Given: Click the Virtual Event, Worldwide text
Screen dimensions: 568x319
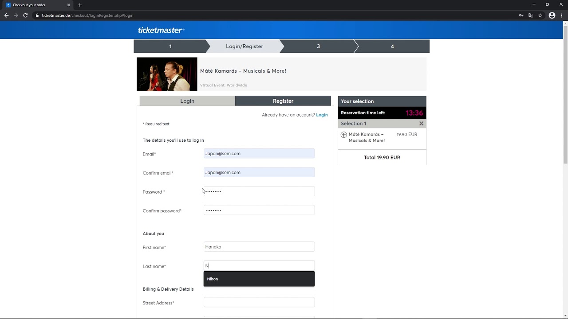Looking at the screenshot, I should [x=224, y=85].
